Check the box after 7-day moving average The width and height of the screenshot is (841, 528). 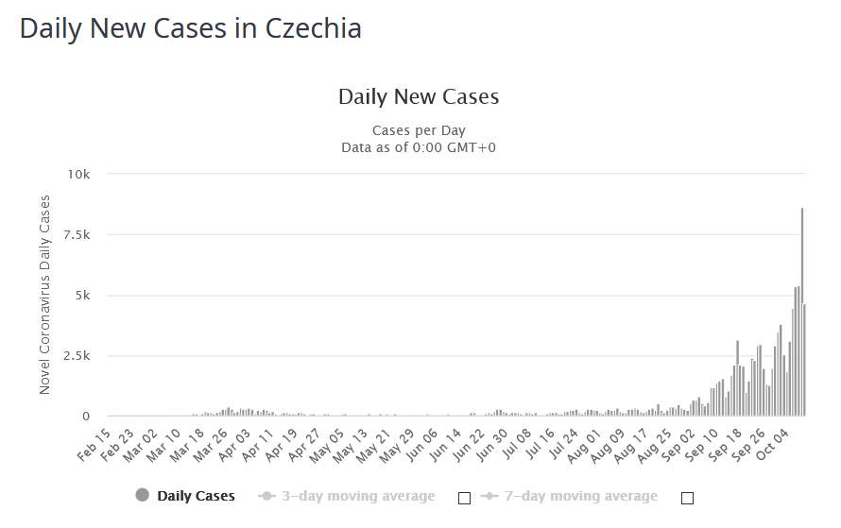tap(687, 498)
